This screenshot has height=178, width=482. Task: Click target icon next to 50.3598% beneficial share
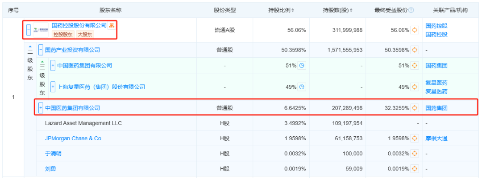(415, 50)
